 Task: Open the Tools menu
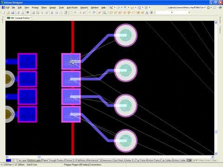(x=61, y=7)
